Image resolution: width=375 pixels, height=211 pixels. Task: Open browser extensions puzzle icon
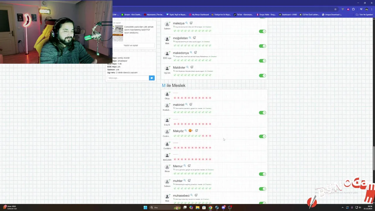point(353,9)
